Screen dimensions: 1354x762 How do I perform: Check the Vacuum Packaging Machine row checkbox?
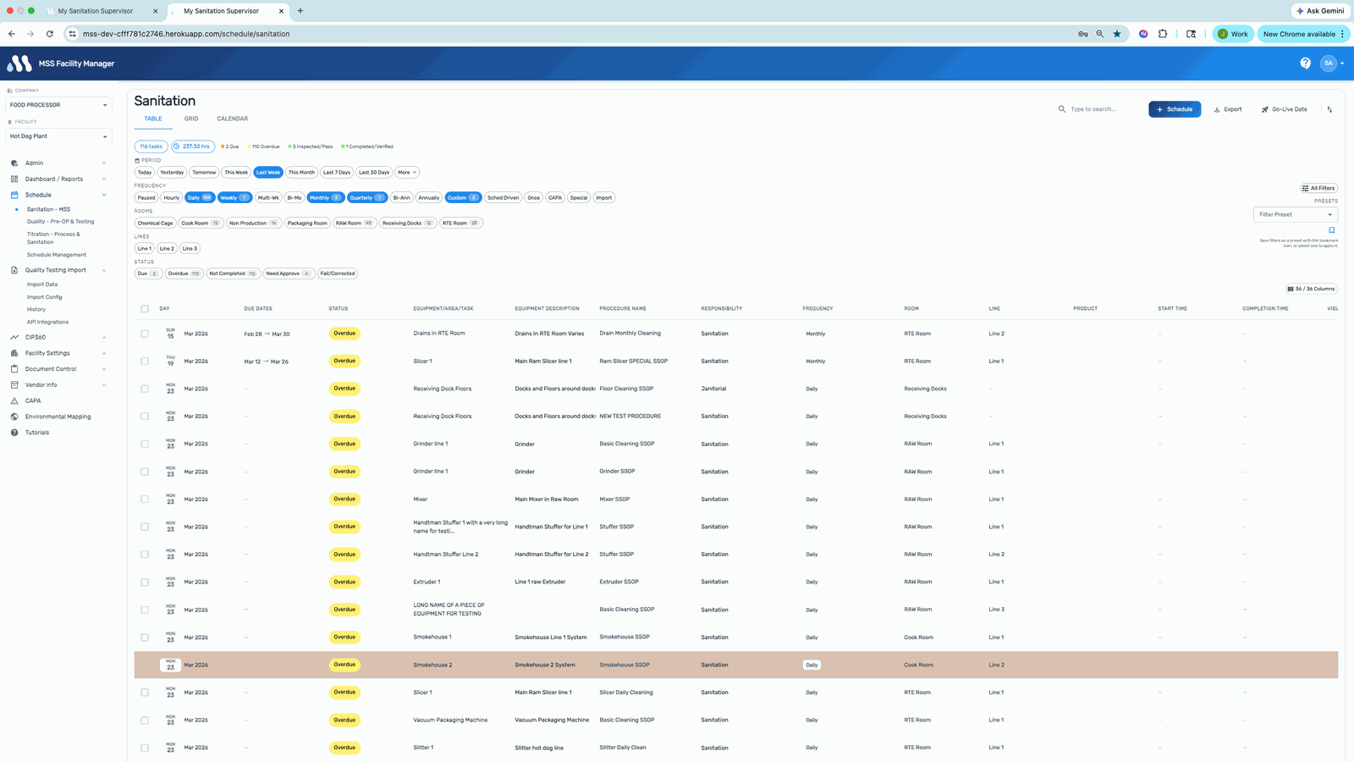[145, 721]
